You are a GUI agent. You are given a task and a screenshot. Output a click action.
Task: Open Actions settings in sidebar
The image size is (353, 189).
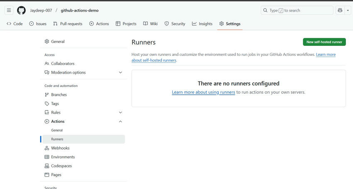[x=83, y=121]
